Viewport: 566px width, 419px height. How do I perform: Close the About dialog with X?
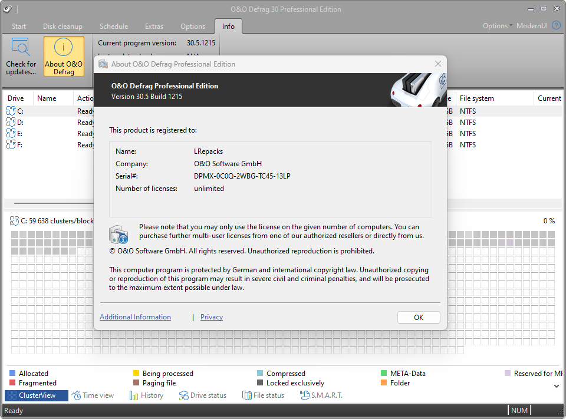point(438,64)
